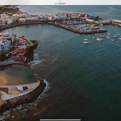Tap the three-dot multitasking menu
Image resolution: width=121 pixels, height=121 pixels.
point(60,1)
